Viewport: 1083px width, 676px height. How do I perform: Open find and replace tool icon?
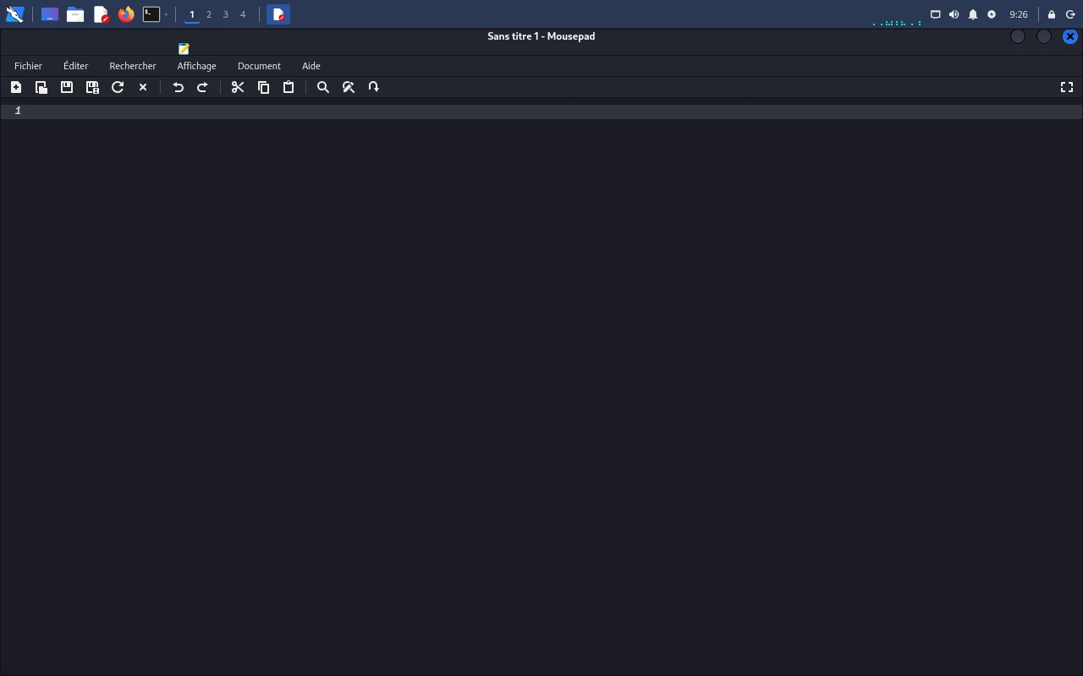tap(349, 87)
